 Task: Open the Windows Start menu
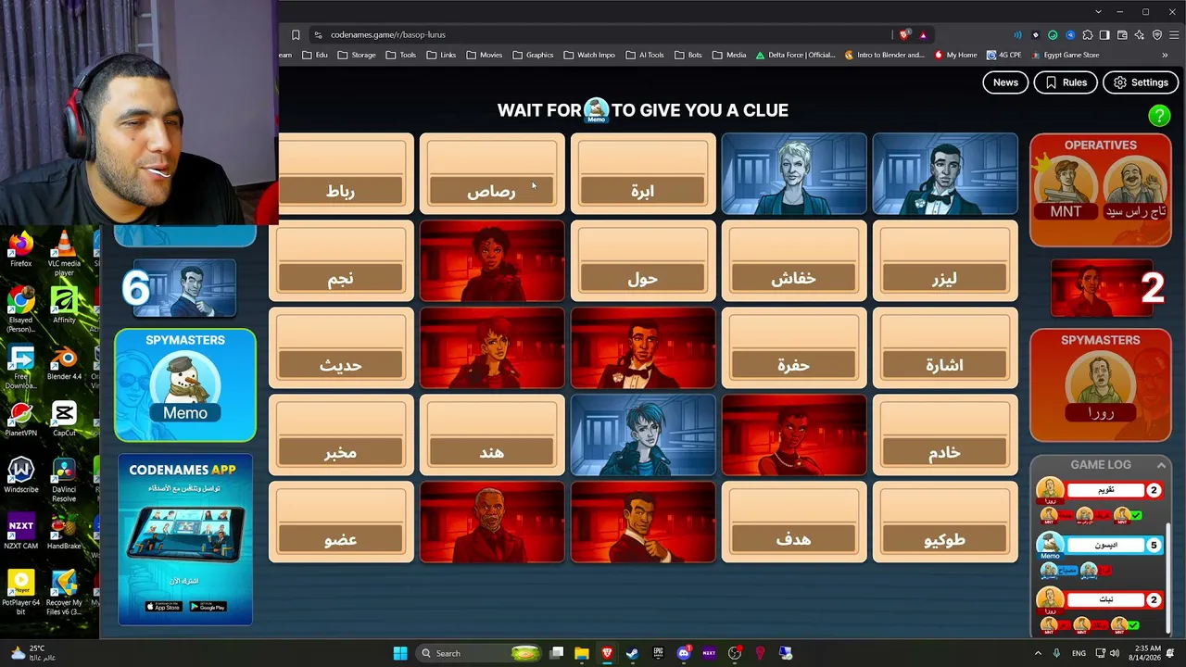[400, 653]
